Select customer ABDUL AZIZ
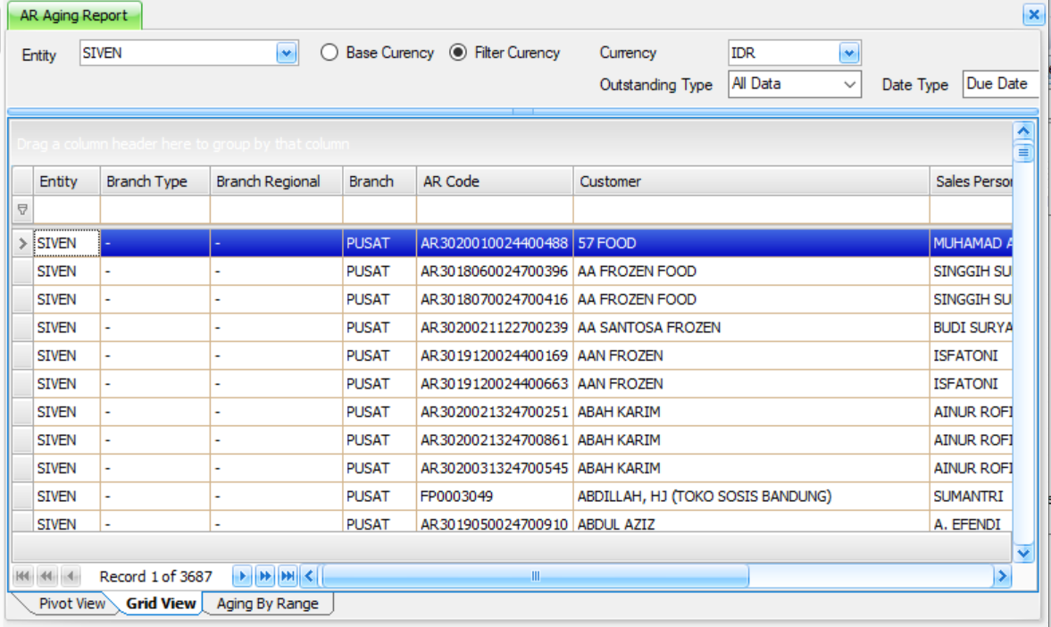1051x627 pixels. [751, 522]
